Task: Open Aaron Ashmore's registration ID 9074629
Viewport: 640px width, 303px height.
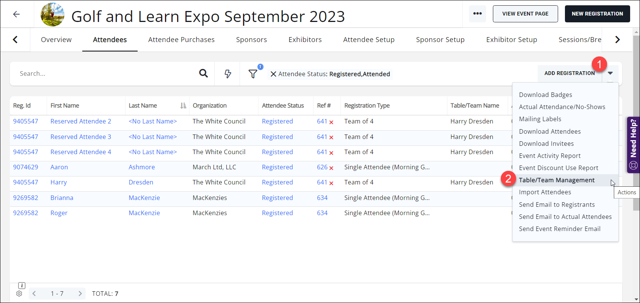Action: [x=25, y=167]
